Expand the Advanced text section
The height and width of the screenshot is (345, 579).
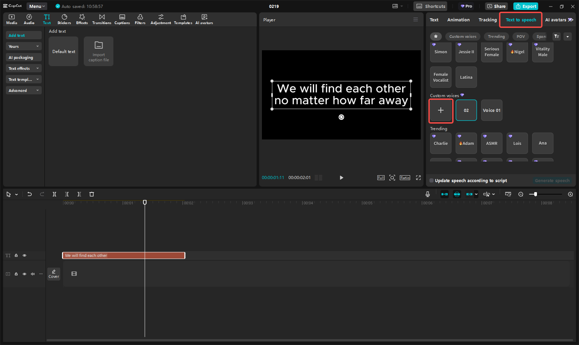pyautogui.click(x=23, y=91)
